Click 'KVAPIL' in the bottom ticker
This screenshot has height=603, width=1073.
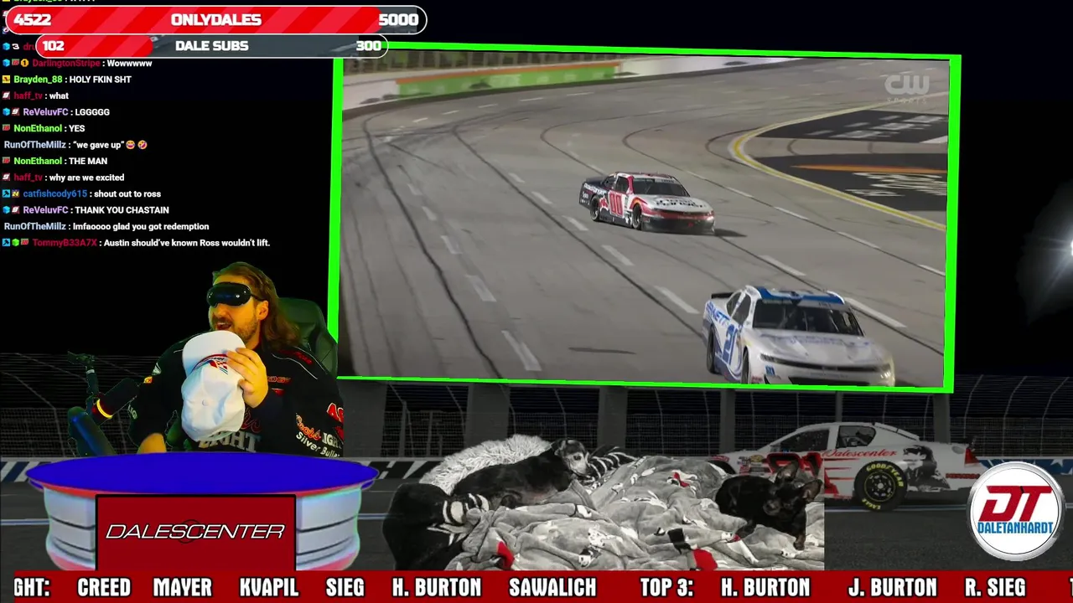tap(268, 588)
